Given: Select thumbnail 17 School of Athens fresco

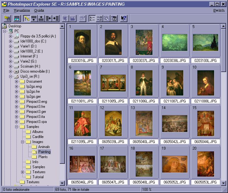Looking at the screenshot, I should [x=113, y=164].
